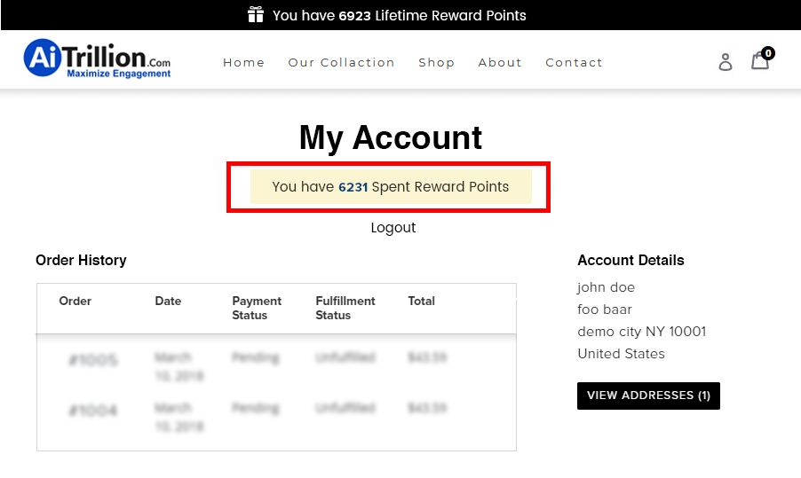Click the Total column header
This screenshot has width=801, height=478.
421,302
